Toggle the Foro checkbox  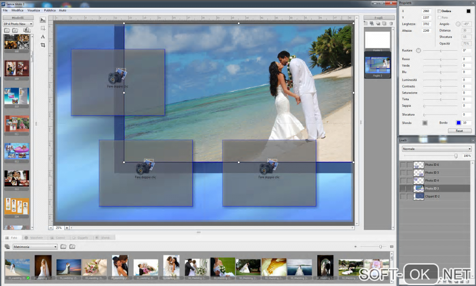pos(439,17)
